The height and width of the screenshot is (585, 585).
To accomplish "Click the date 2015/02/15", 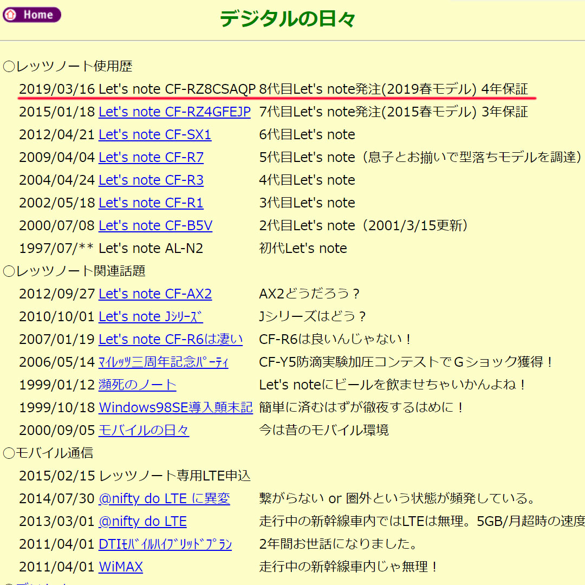I will pos(57,476).
